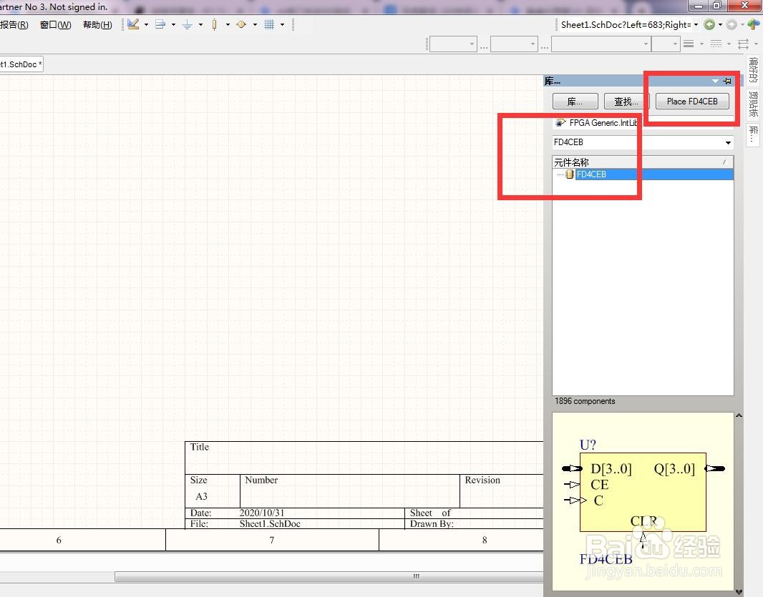
Task: Select the drawing utility tools icon
Action: point(133,24)
